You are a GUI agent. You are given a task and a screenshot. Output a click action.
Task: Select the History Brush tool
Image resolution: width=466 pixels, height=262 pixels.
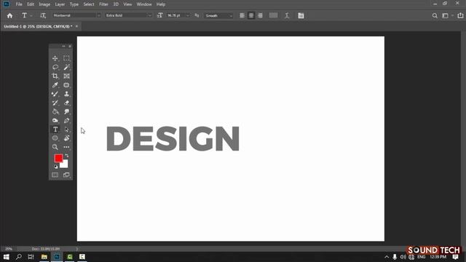point(55,103)
